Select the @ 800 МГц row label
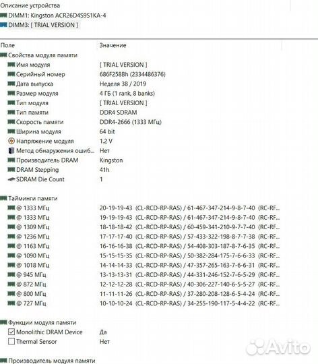The image size is (318, 364). tap(31, 294)
